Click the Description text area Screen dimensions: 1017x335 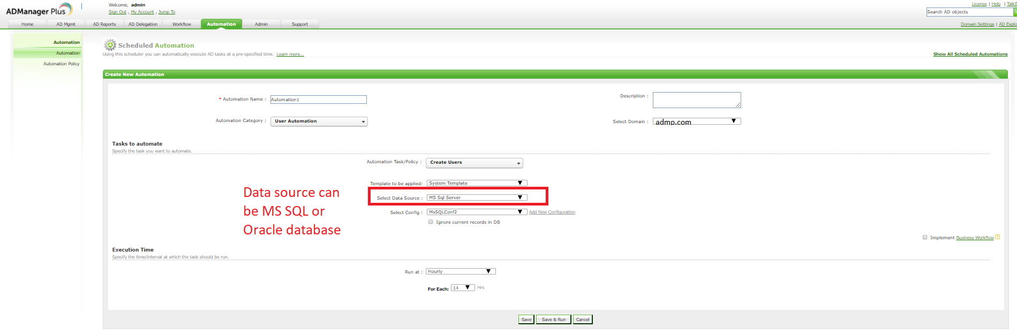[x=697, y=100]
